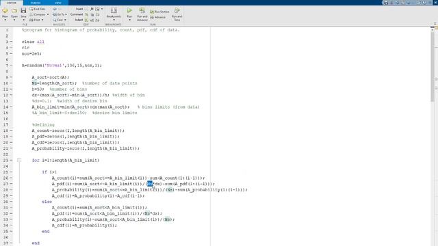The height and width of the screenshot is (246, 438).
Task: Create a new script with New icon
Action: [5, 11]
